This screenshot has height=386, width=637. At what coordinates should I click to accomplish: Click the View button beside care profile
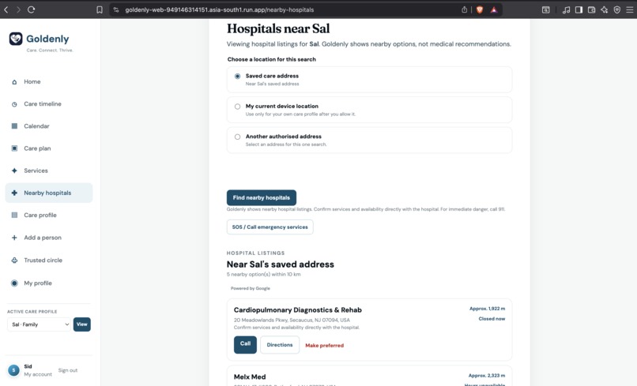81,324
